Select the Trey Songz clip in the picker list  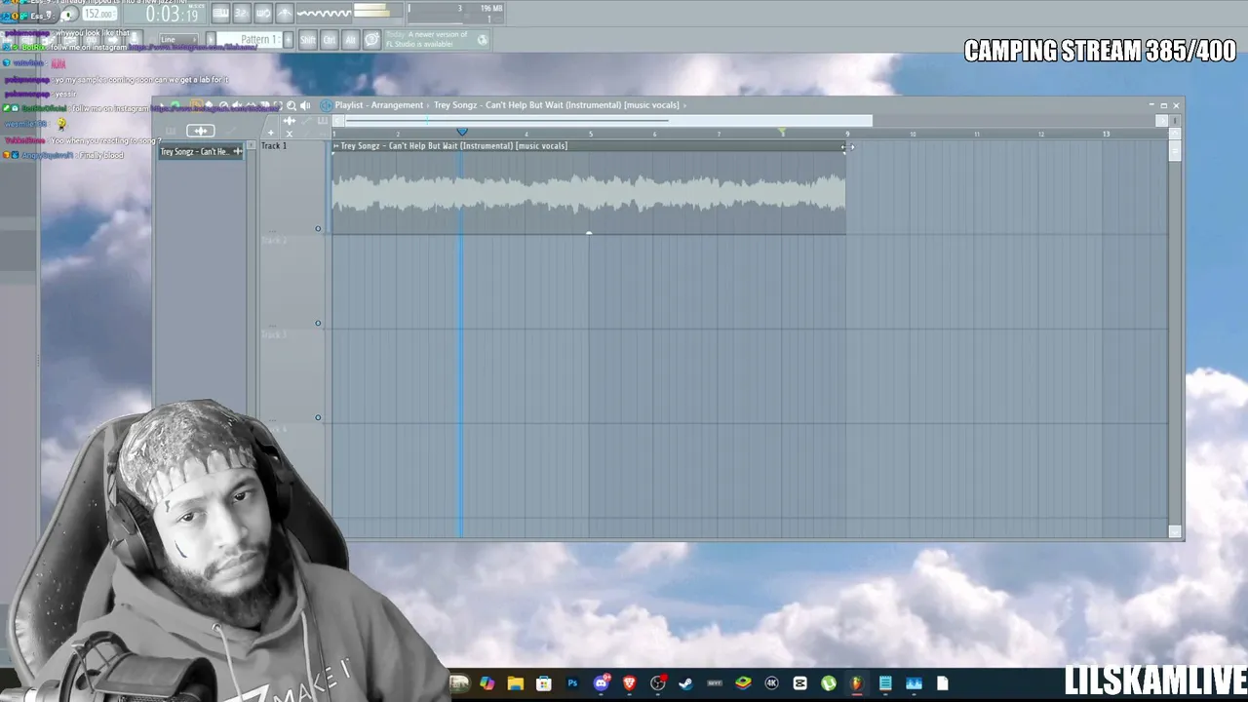click(x=201, y=151)
